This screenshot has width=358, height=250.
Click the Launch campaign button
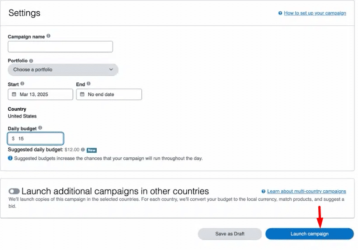click(309, 234)
